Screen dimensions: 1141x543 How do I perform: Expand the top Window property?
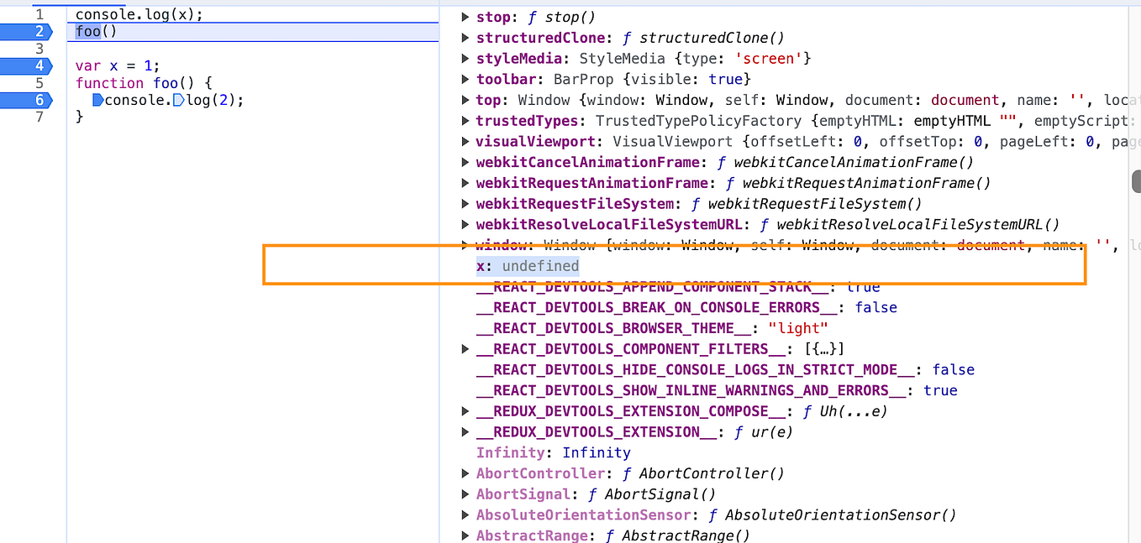point(465,100)
